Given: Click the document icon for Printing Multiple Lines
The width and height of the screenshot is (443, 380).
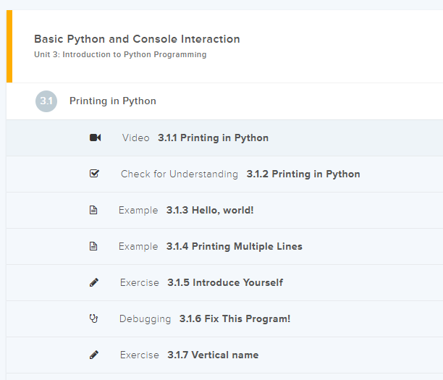Looking at the screenshot, I should [93, 246].
